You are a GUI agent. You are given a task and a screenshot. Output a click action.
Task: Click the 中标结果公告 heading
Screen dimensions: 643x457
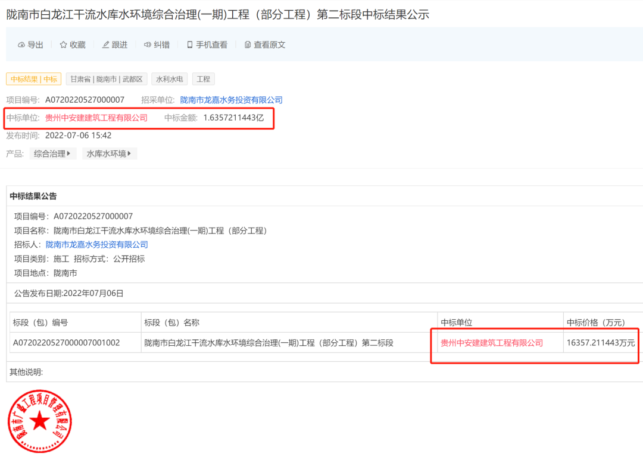click(33, 196)
